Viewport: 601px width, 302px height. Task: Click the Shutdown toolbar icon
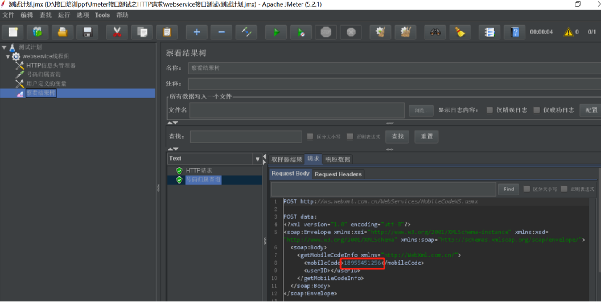pyautogui.click(x=351, y=32)
